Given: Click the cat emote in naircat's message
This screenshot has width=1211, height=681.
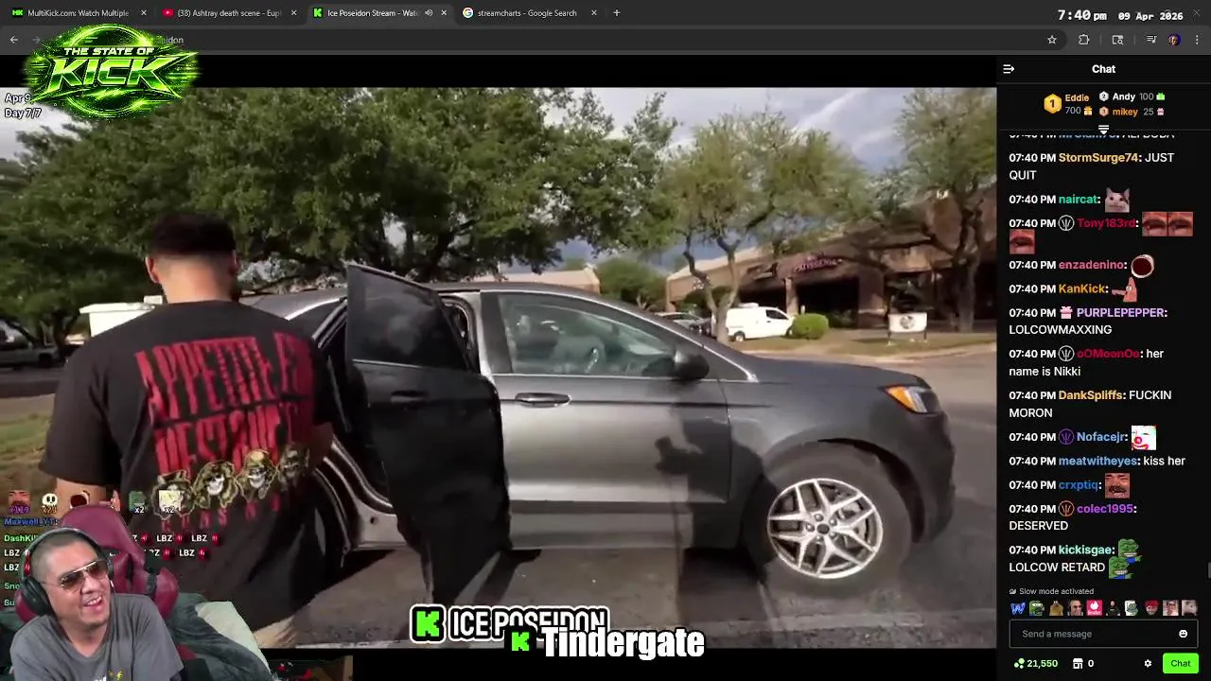Looking at the screenshot, I should click(x=1117, y=200).
